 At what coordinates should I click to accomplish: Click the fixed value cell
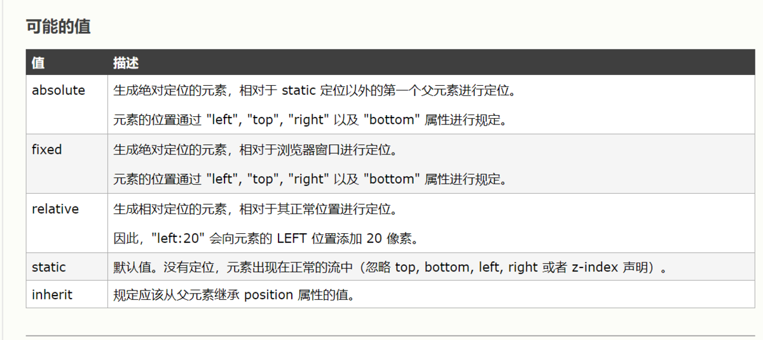tap(47, 149)
